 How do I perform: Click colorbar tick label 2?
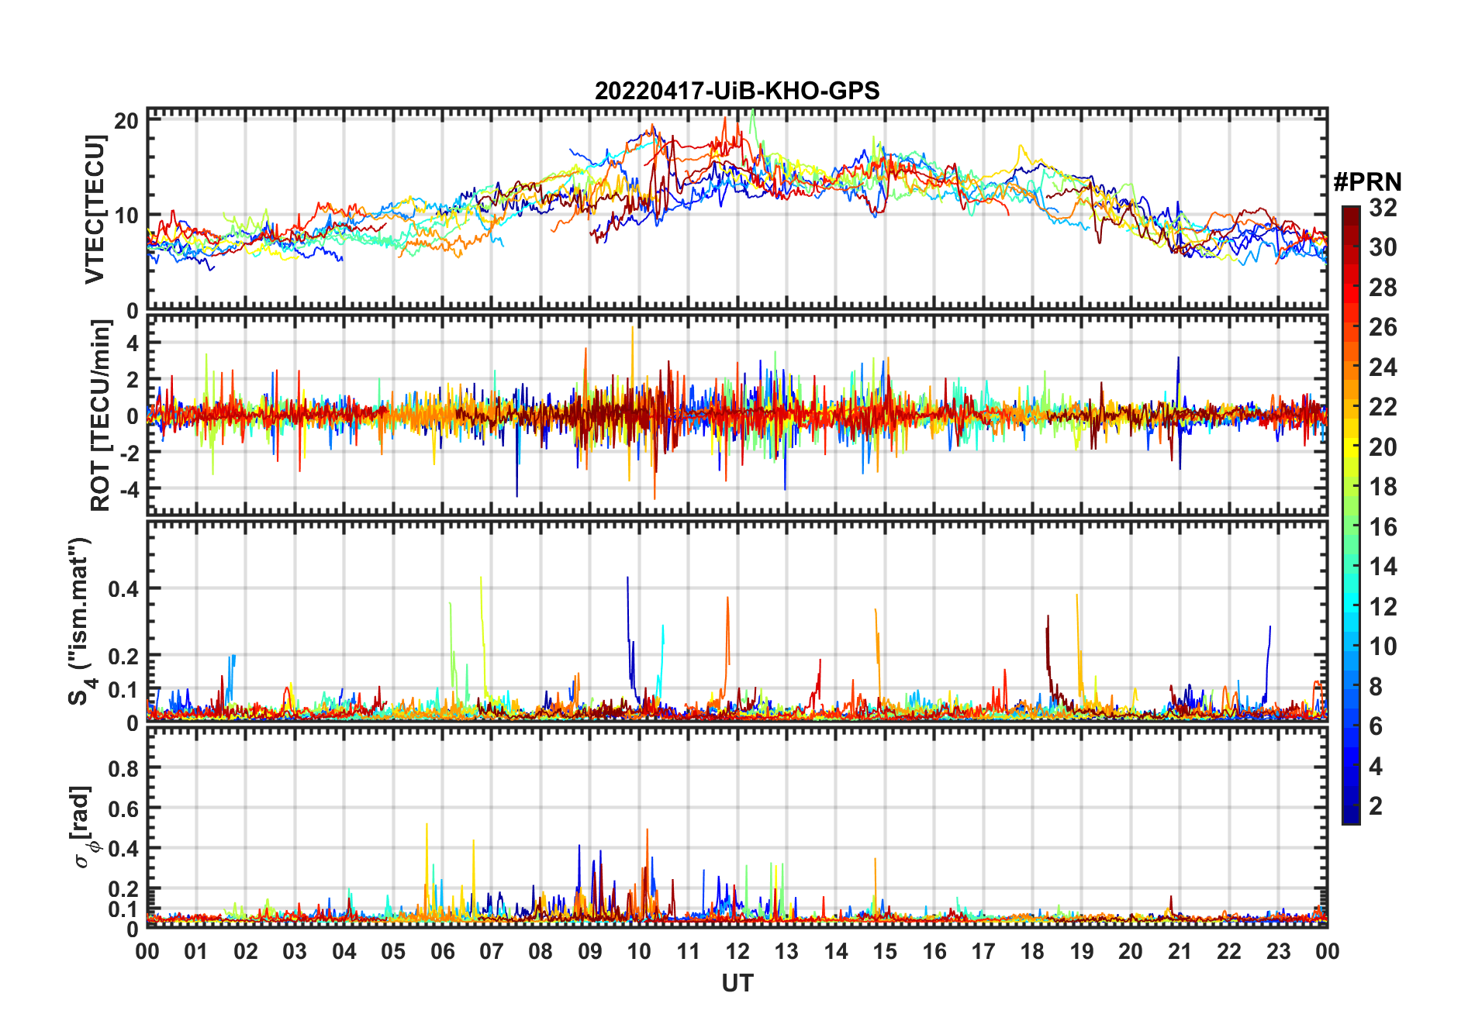click(1376, 806)
